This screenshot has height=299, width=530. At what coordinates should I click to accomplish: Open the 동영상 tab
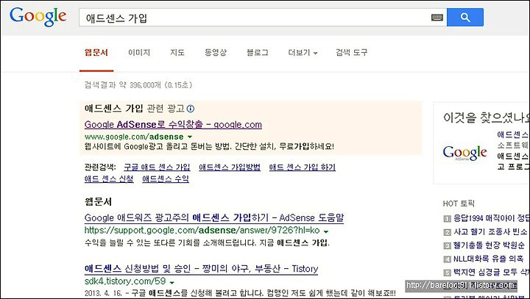(x=215, y=53)
